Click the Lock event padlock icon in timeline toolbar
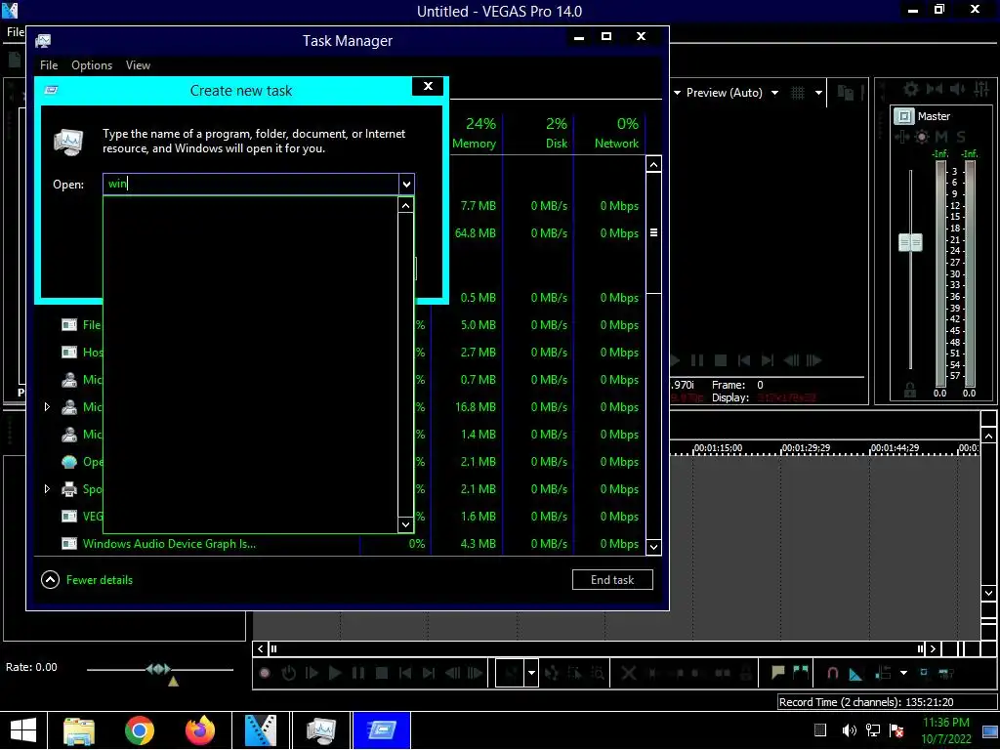 point(746,673)
